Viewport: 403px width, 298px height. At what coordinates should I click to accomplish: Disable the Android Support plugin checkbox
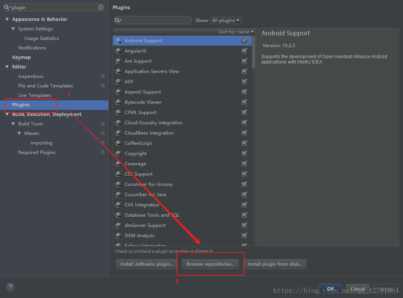coord(244,41)
